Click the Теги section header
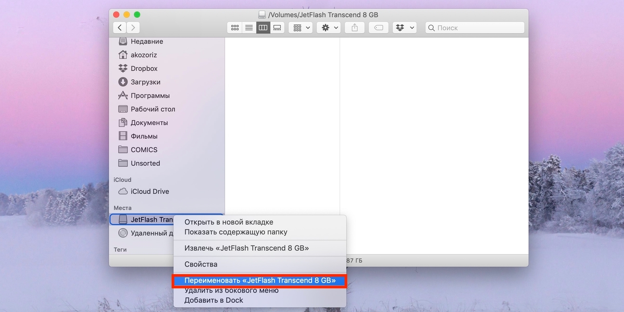 120,250
